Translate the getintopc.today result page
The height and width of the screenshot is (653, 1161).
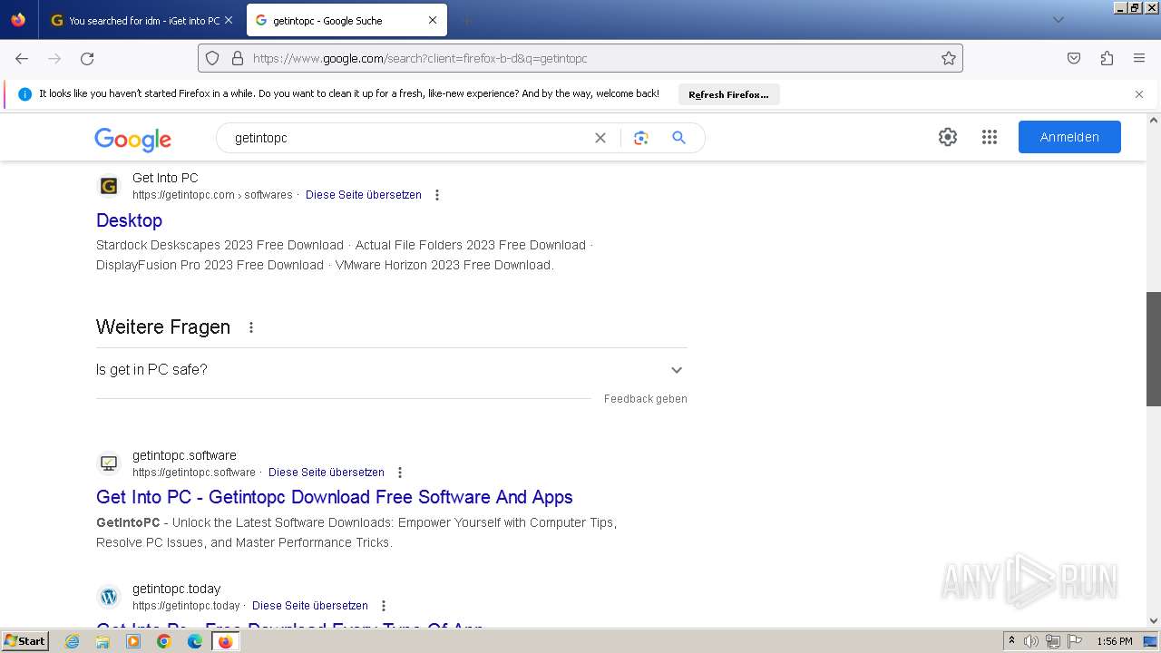point(310,606)
